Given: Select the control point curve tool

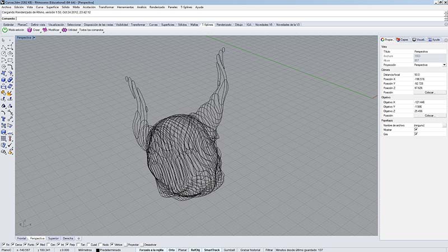Looking at the screenshot, I should [x=10, y=47].
